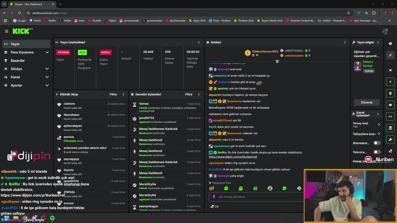Toggle the broadcast signal panel icon
The image size is (397, 223).
coord(390,116)
